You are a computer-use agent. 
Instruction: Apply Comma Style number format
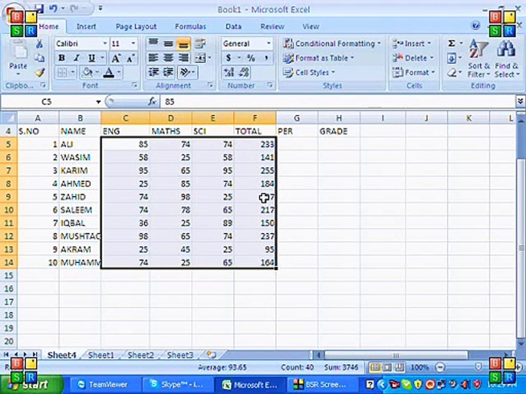tap(266, 58)
